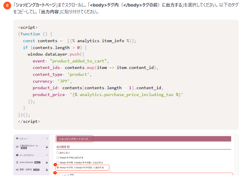This screenshot has width=242, height=177.
Task: Click the help icon next to 出力設定
Action: click(x=68, y=147)
